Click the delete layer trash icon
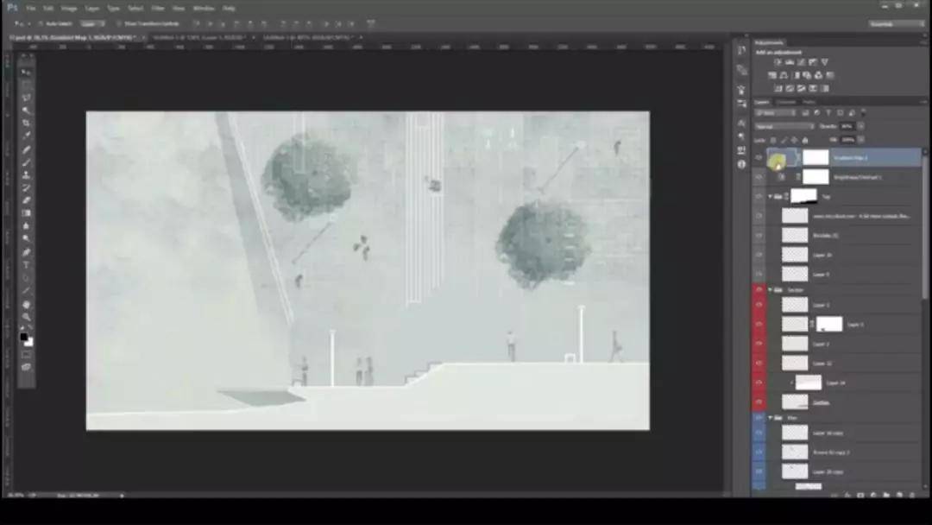This screenshot has width=932, height=525. [x=912, y=495]
